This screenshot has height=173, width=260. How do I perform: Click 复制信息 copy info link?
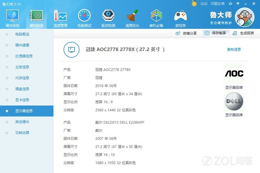pyautogui.click(x=234, y=49)
